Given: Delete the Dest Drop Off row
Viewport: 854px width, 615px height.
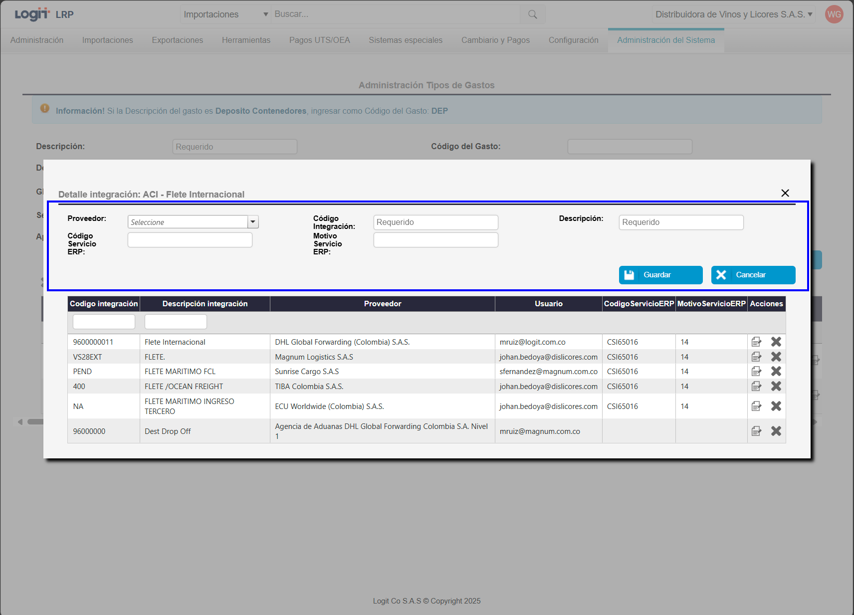Looking at the screenshot, I should click(x=776, y=431).
